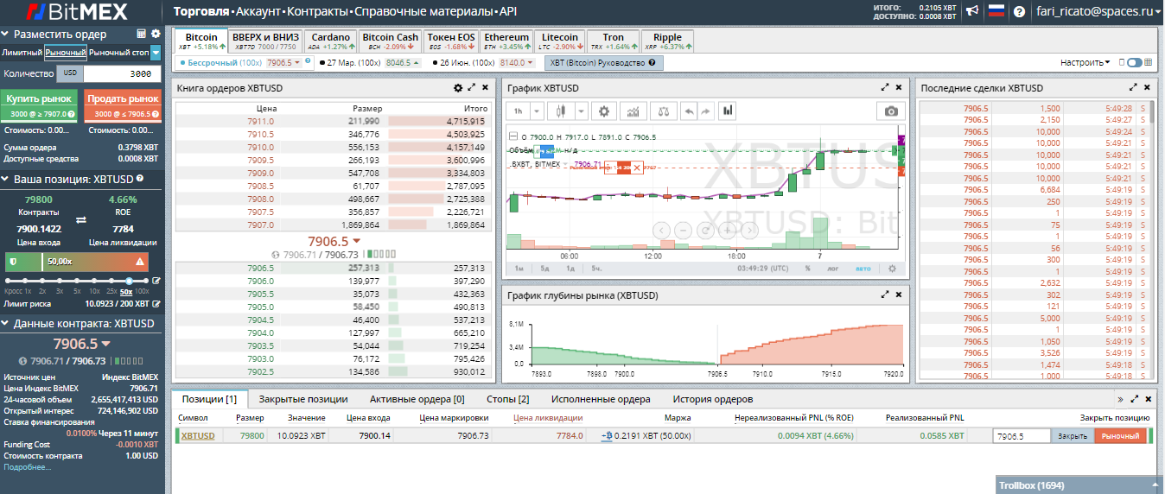Click the Купить рынок button
1165x494 pixels.
(x=39, y=105)
